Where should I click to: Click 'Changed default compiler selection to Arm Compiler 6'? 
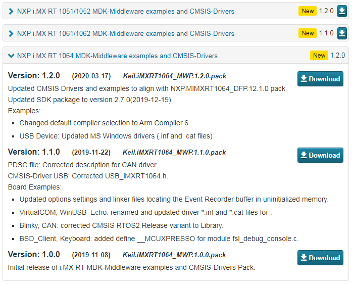[104, 123]
